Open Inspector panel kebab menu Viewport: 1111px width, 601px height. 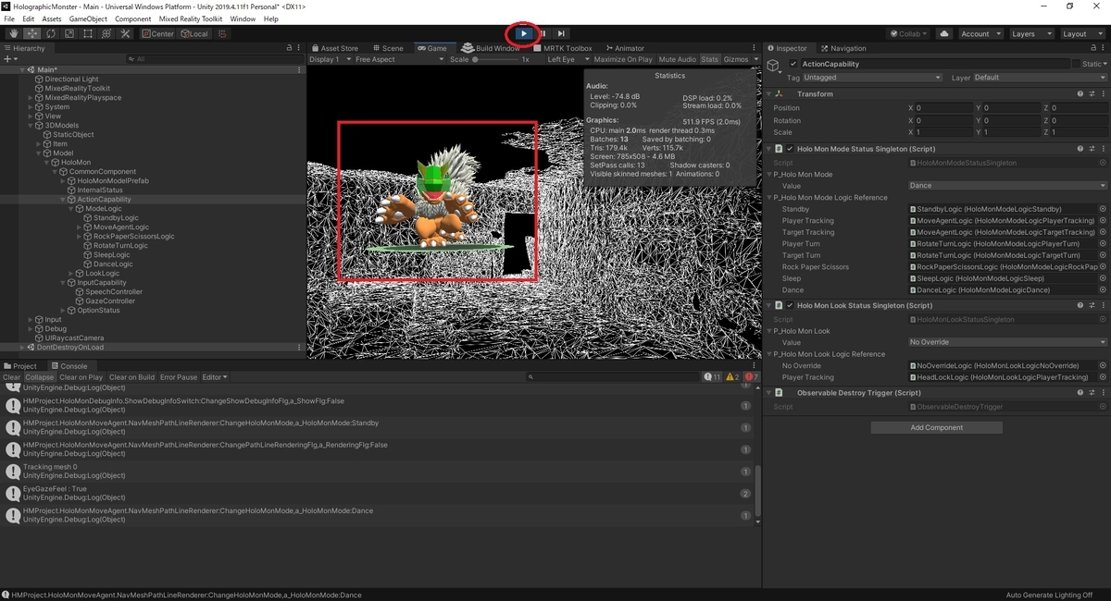[x=1103, y=48]
